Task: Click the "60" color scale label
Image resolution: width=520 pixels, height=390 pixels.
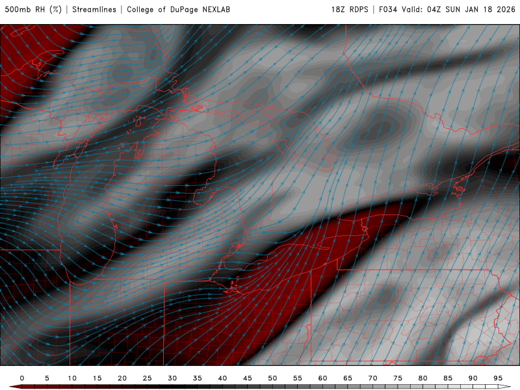Action: (x=322, y=378)
